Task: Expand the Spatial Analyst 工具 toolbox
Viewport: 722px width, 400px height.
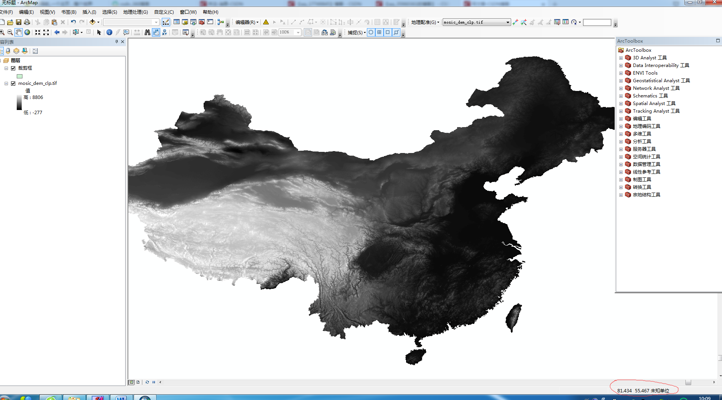Action: point(621,104)
